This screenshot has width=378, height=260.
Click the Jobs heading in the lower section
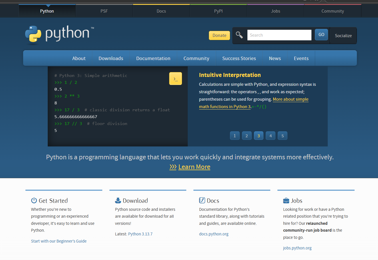(297, 201)
